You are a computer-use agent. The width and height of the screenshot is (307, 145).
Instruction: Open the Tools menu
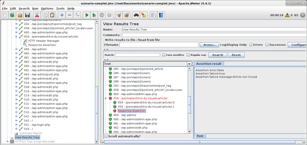[60, 9]
